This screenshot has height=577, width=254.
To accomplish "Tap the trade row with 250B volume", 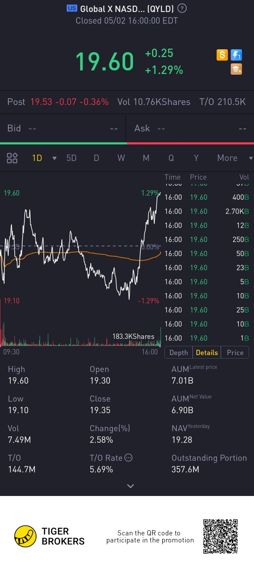I will click(x=207, y=240).
